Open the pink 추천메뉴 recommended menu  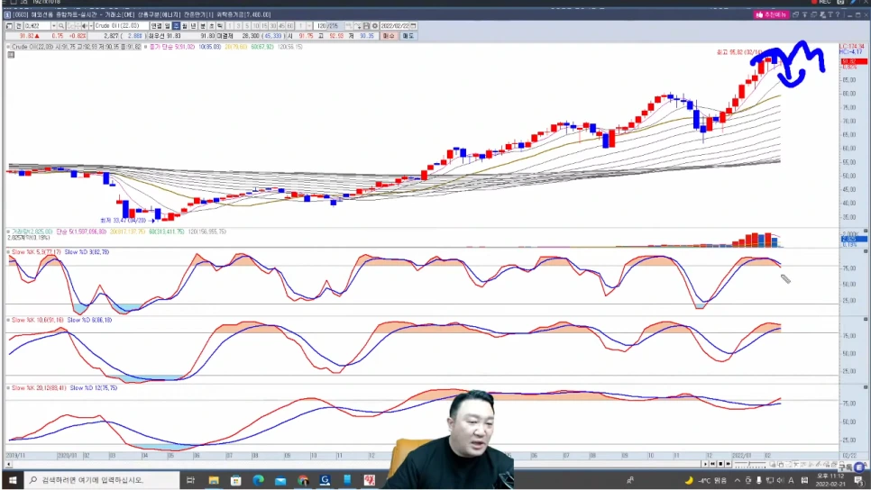coord(772,14)
